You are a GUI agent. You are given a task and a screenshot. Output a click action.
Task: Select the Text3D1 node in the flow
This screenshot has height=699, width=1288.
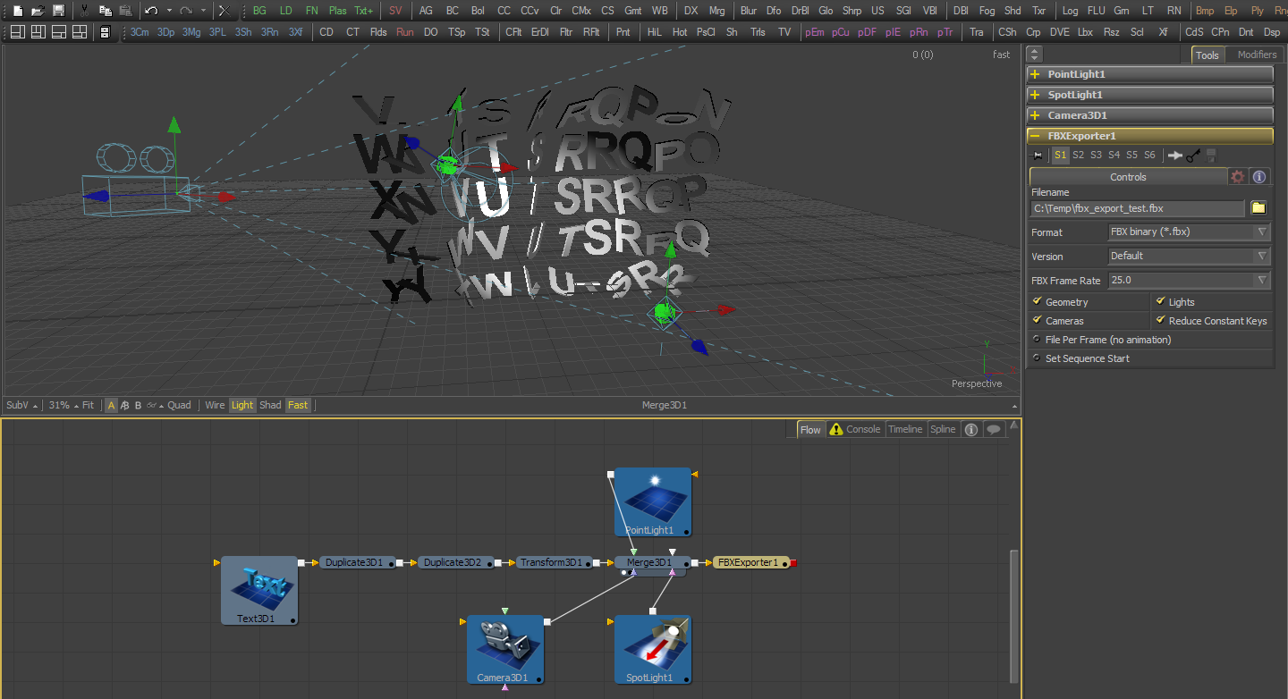point(259,590)
